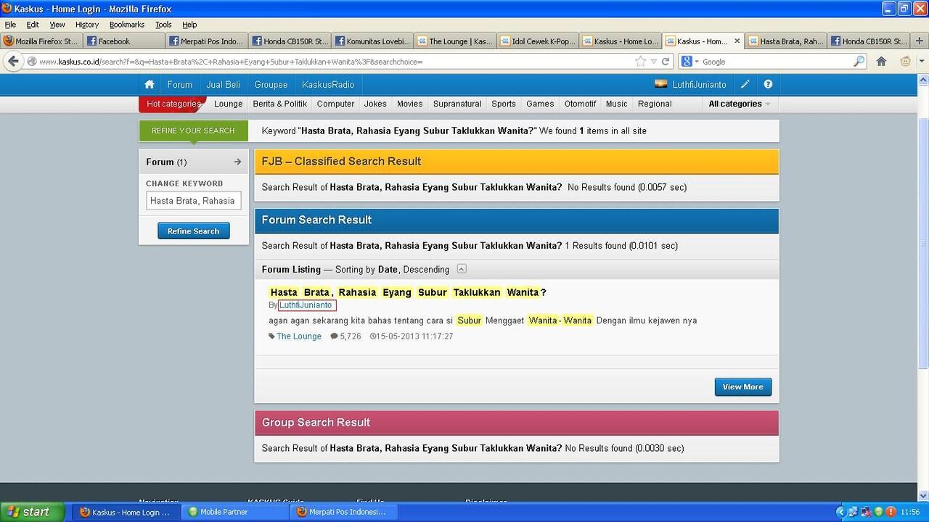Open the Help menu in the Firefox menu bar
Viewport: 929px width, 522px height.
[189, 25]
